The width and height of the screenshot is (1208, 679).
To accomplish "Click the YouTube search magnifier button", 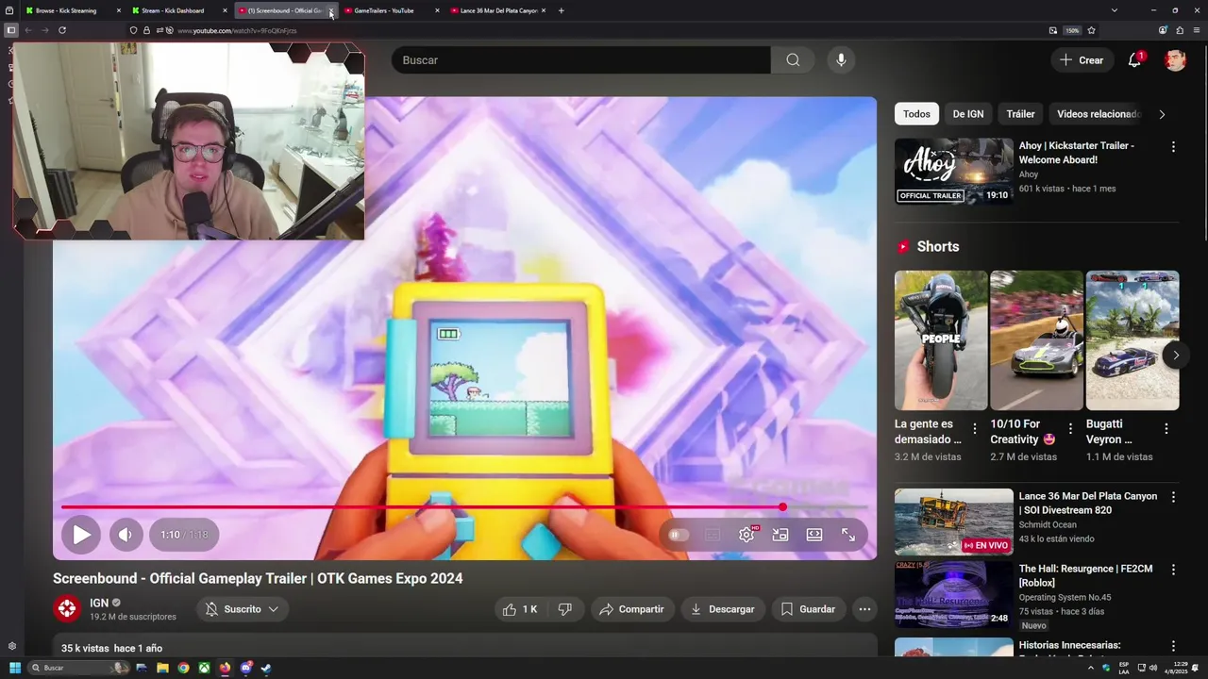I will (x=793, y=60).
